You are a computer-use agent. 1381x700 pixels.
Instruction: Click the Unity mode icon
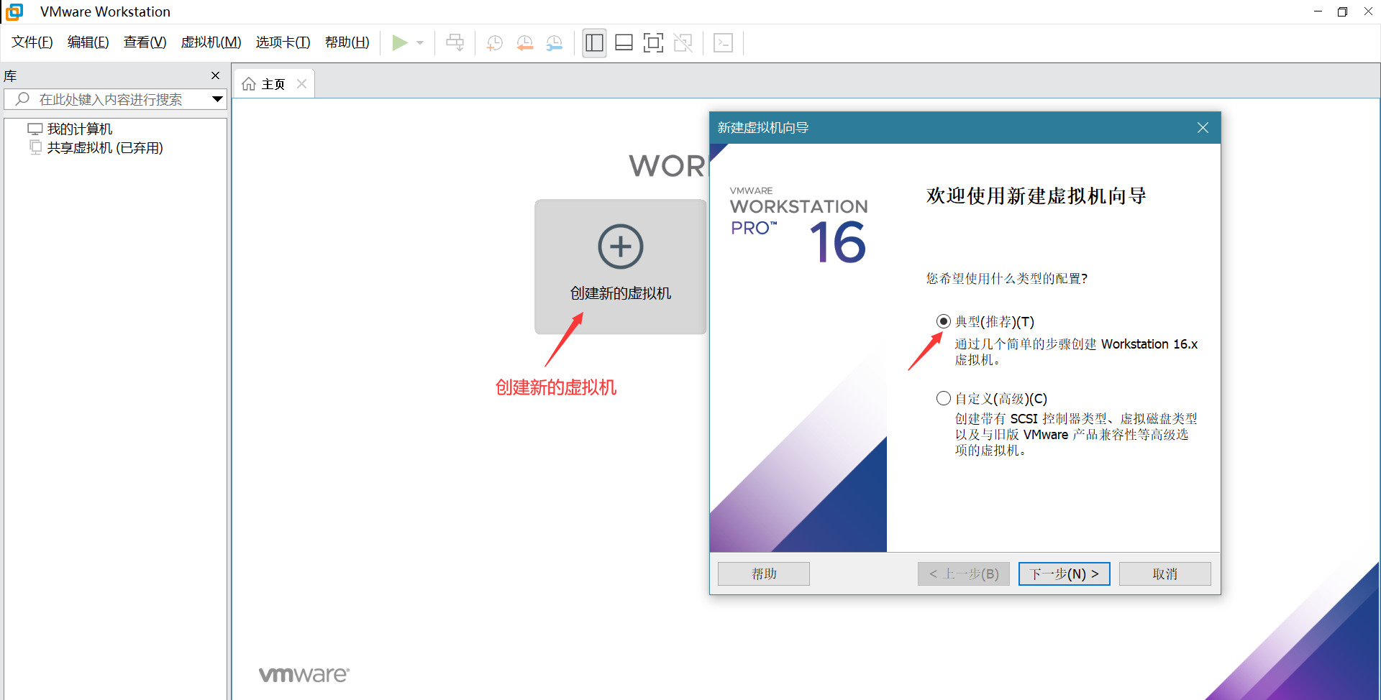(683, 43)
